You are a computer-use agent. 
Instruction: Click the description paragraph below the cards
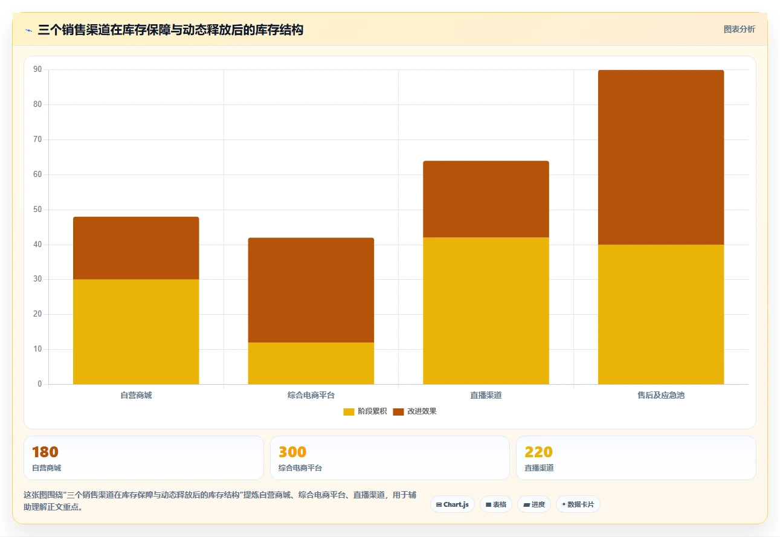pos(221,501)
